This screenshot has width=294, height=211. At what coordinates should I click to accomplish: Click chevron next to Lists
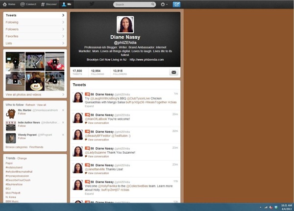[x=63, y=43]
